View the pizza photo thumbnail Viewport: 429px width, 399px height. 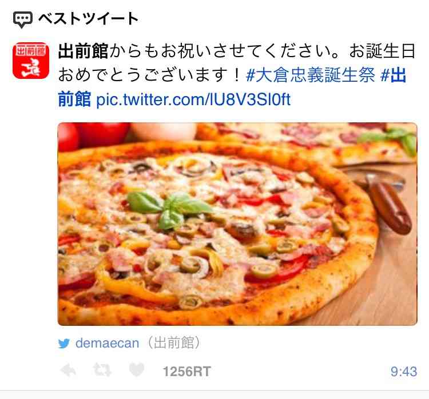(237, 224)
